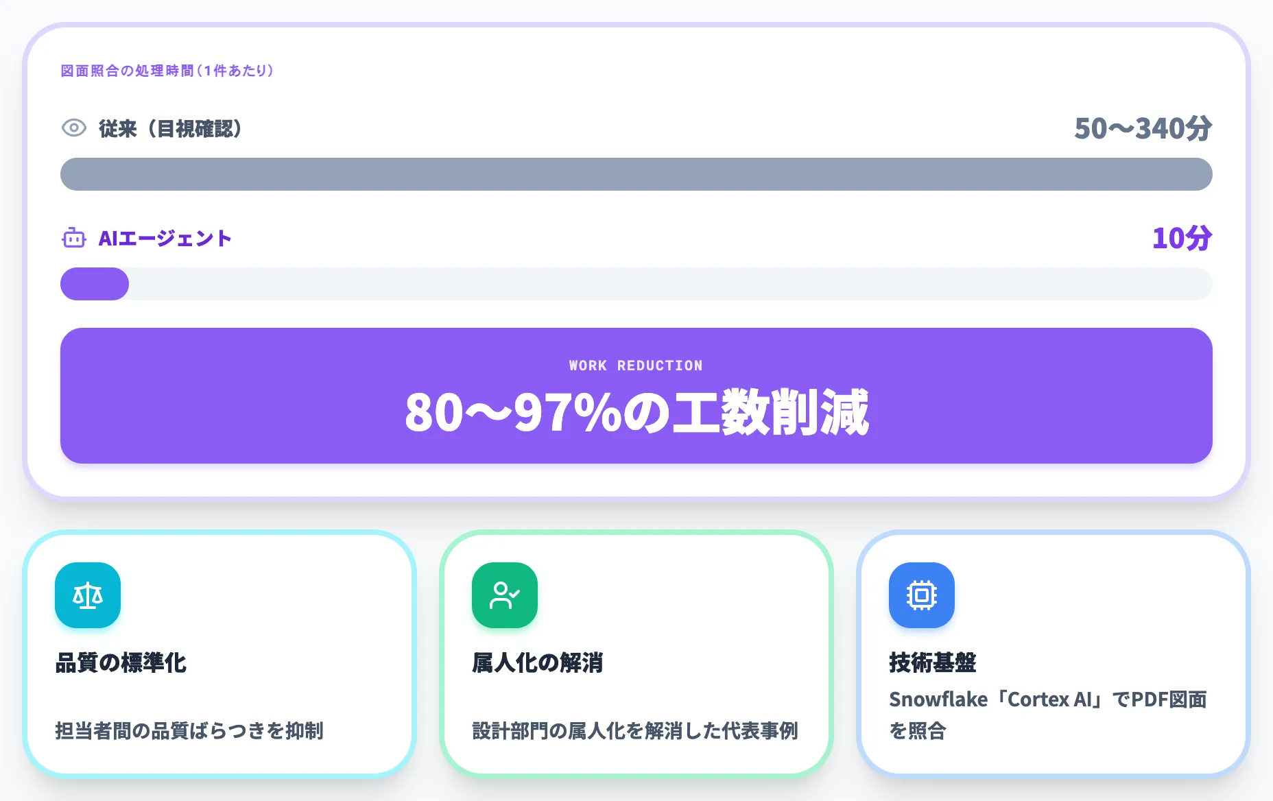
Task: Click the Snowflake「Cortex AI」 description text
Action: click(x=1048, y=715)
